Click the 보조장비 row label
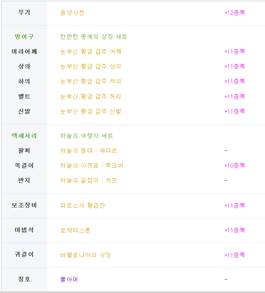The width and height of the screenshot is (265, 293). [x=24, y=205]
